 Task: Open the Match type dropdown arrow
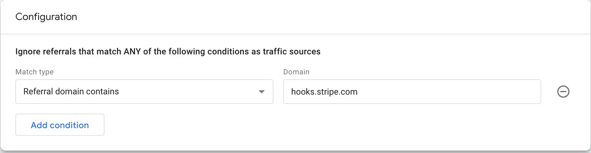(262, 92)
